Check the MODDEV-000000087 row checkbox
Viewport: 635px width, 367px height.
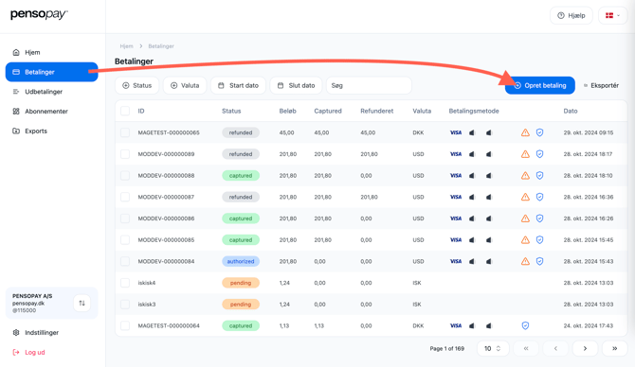coord(125,197)
